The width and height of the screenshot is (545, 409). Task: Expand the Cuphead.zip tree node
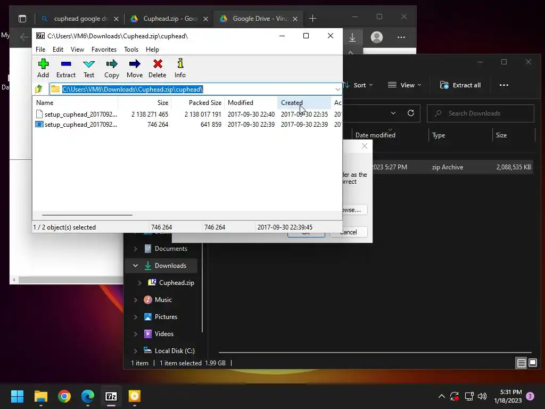click(140, 283)
